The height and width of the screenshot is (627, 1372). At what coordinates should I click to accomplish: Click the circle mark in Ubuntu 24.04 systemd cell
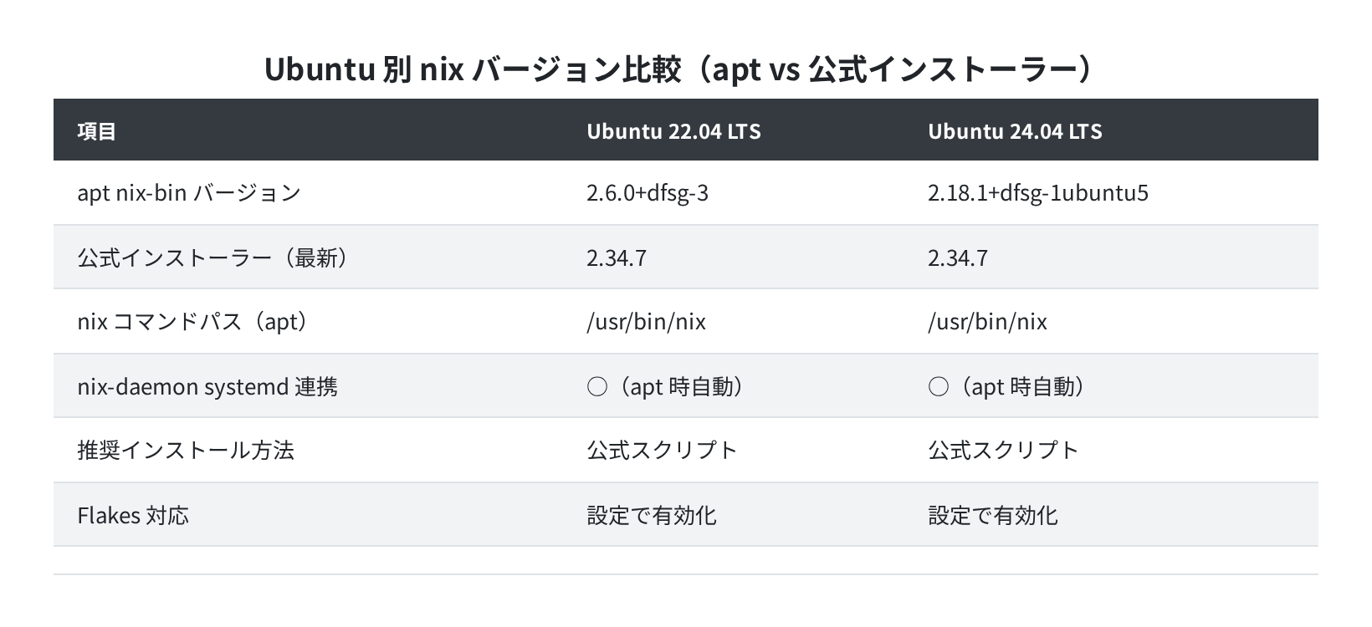[939, 387]
